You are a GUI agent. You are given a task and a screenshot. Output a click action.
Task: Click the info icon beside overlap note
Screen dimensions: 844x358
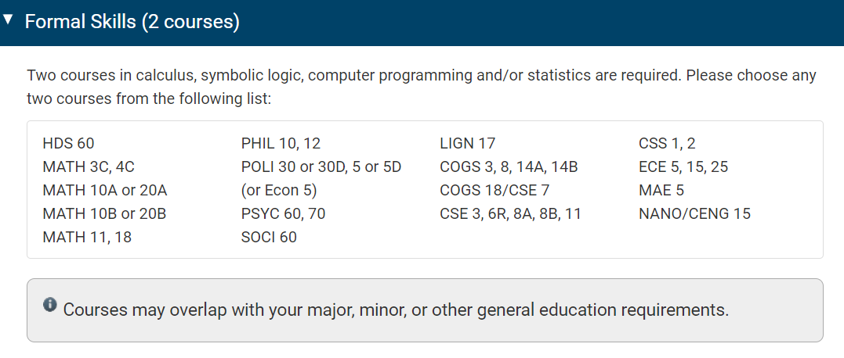point(50,306)
